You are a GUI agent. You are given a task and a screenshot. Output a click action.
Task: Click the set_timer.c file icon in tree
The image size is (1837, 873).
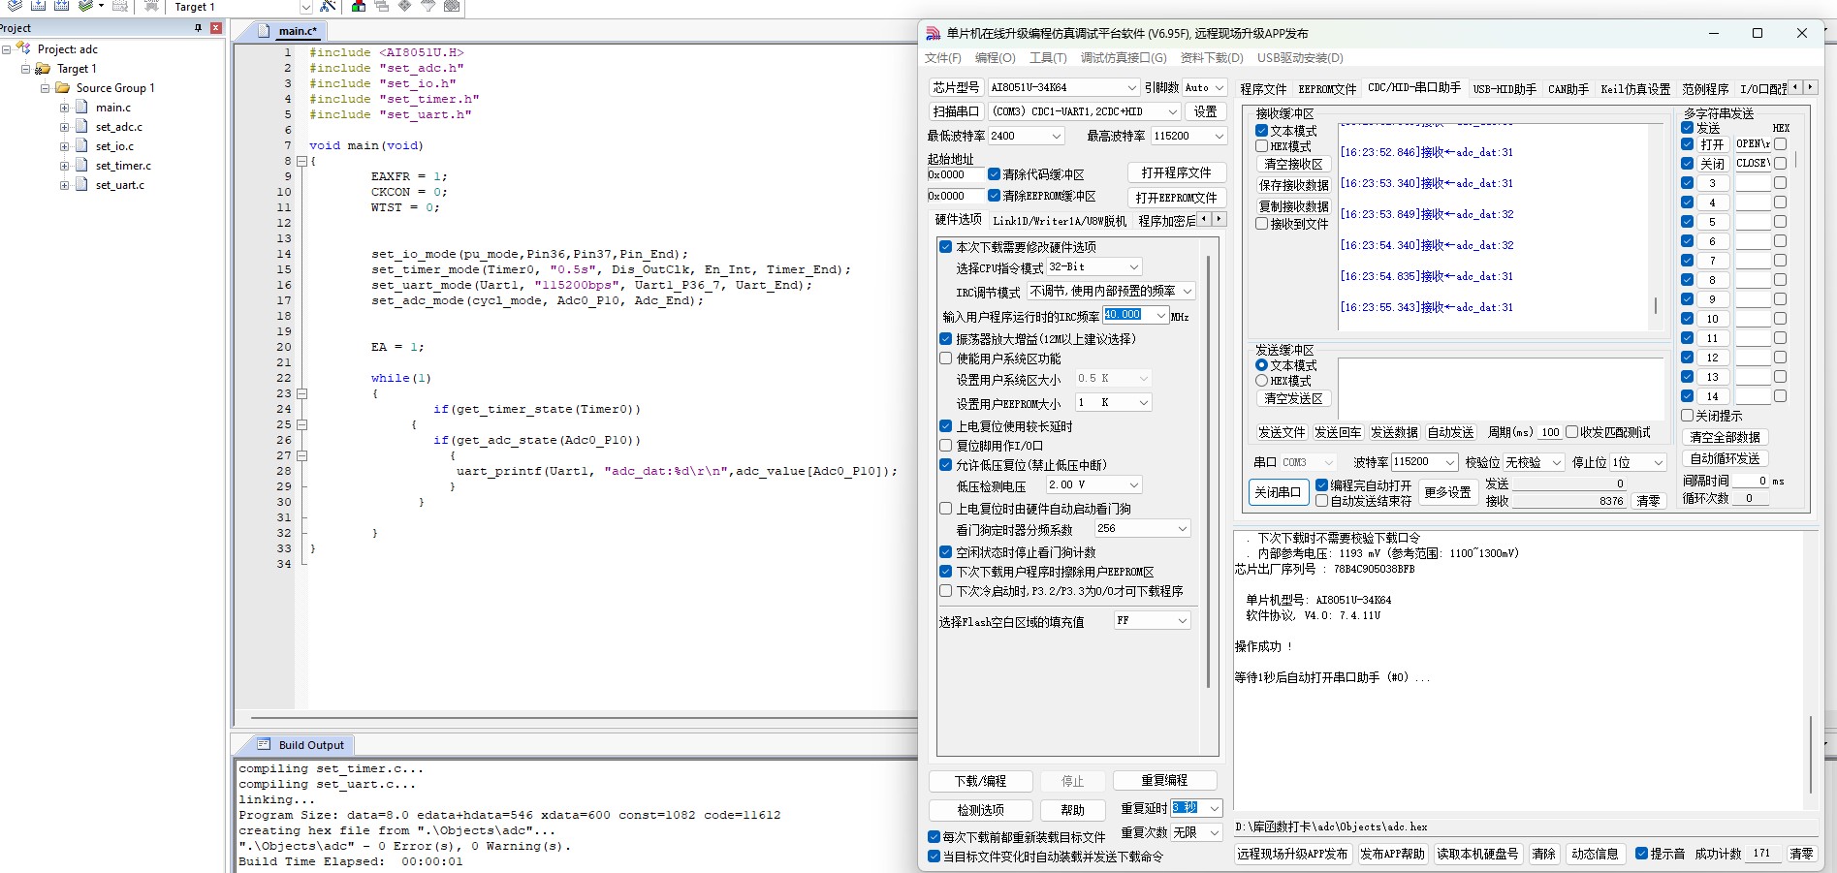(82, 166)
